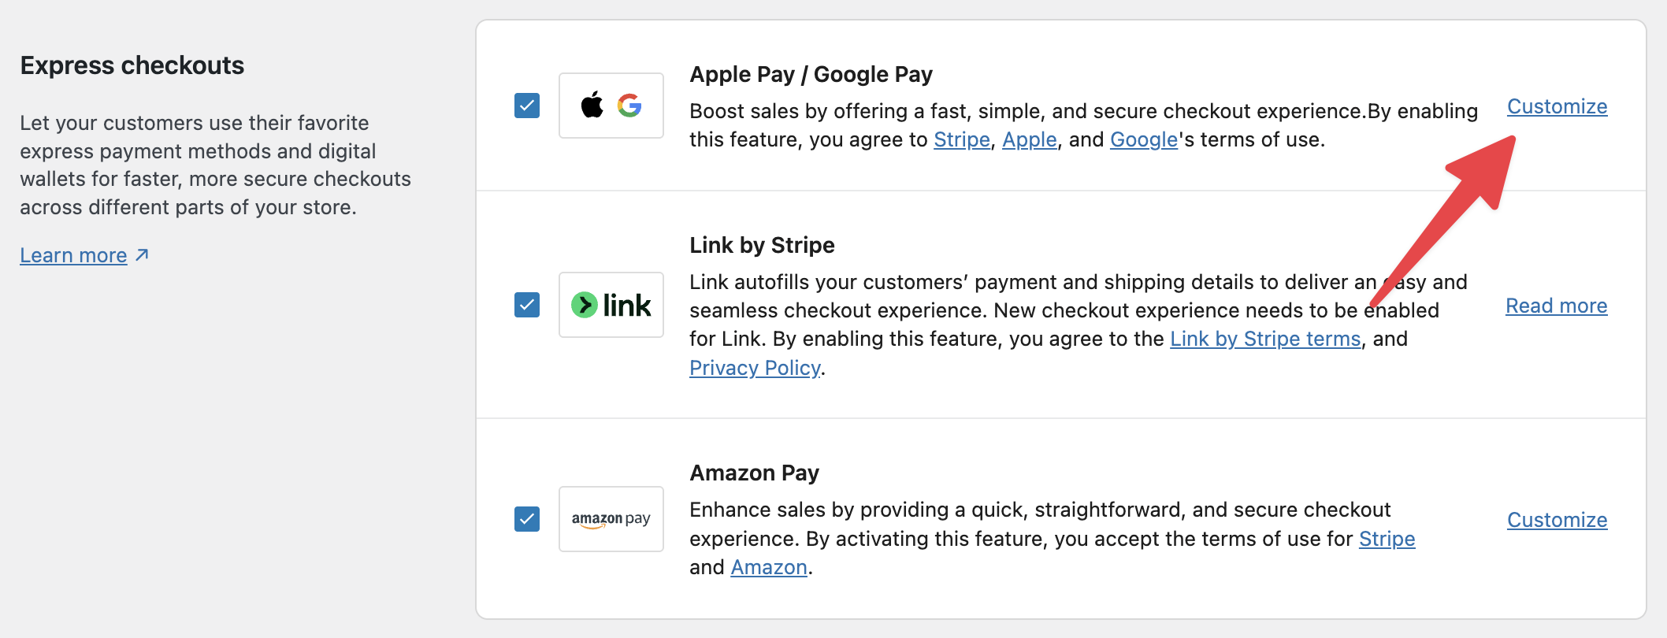This screenshot has height=638, width=1667.
Task: Open the Link by Stripe terms link
Action: pos(1265,339)
